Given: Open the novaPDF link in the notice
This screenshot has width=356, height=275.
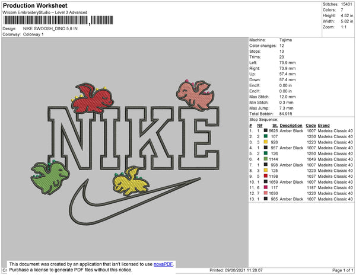Looking at the screenshot, I should [163, 264].
